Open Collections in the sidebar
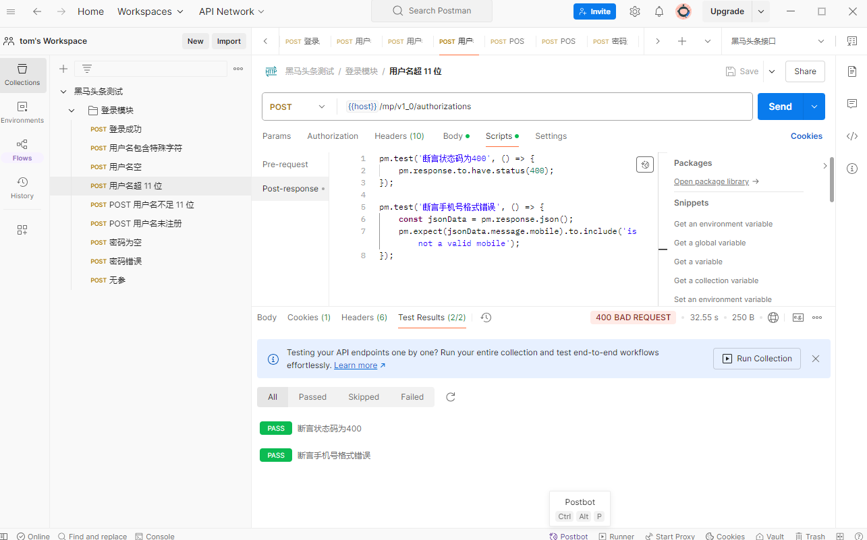The height and width of the screenshot is (540, 867). point(23,74)
